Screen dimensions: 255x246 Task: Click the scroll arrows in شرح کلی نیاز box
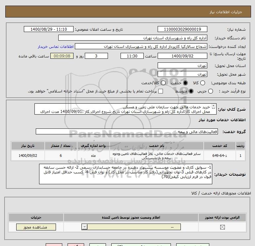213,107
